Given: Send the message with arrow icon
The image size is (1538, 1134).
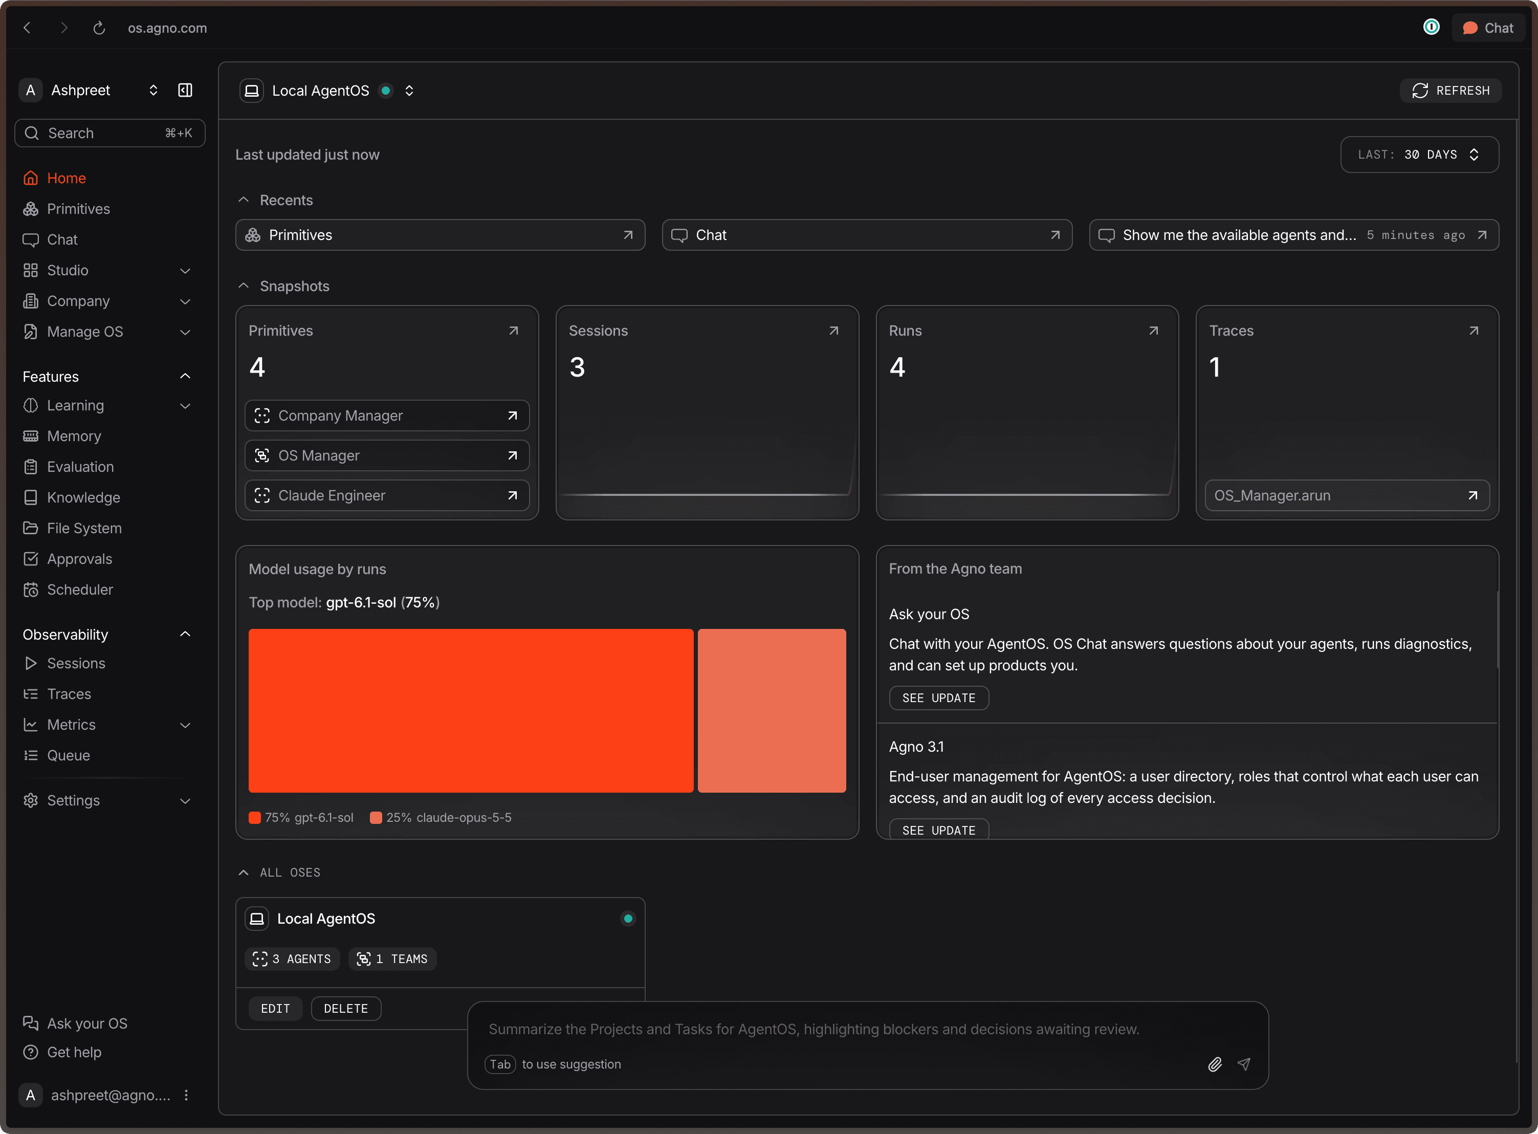Looking at the screenshot, I should click(1244, 1064).
